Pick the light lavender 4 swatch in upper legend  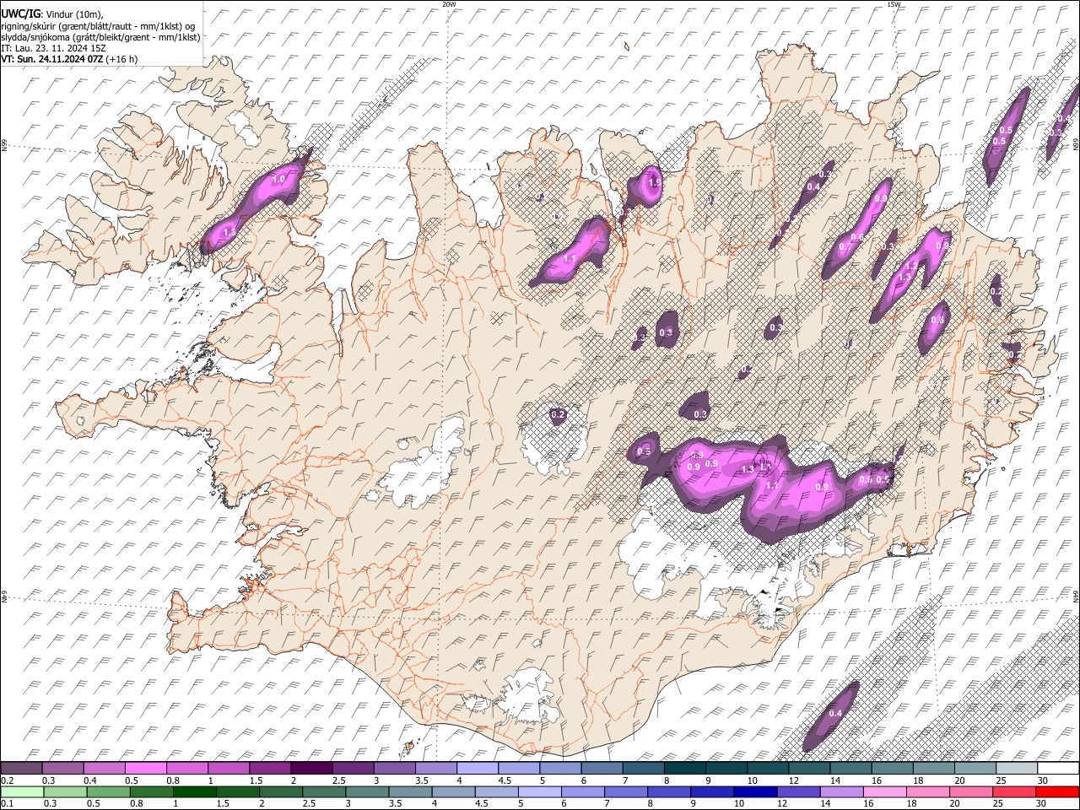click(x=476, y=769)
